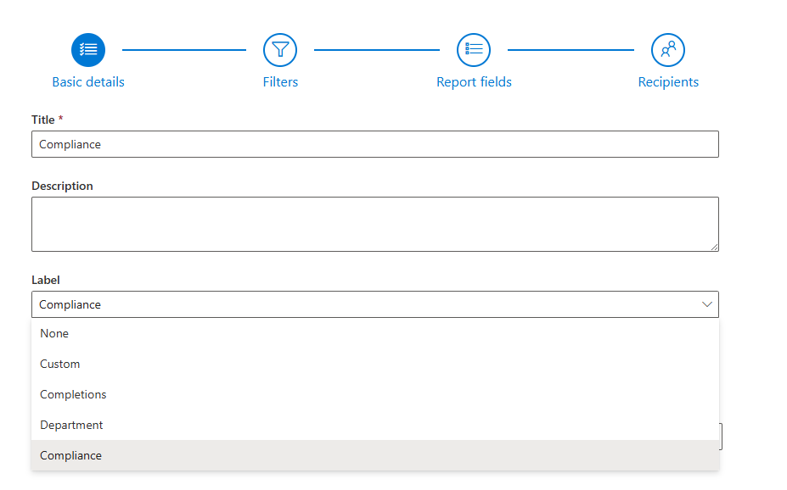Click the Description field caption
This screenshot has height=490, width=787.
[62, 186]
